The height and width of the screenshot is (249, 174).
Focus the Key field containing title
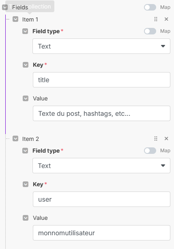click(101, 80)
